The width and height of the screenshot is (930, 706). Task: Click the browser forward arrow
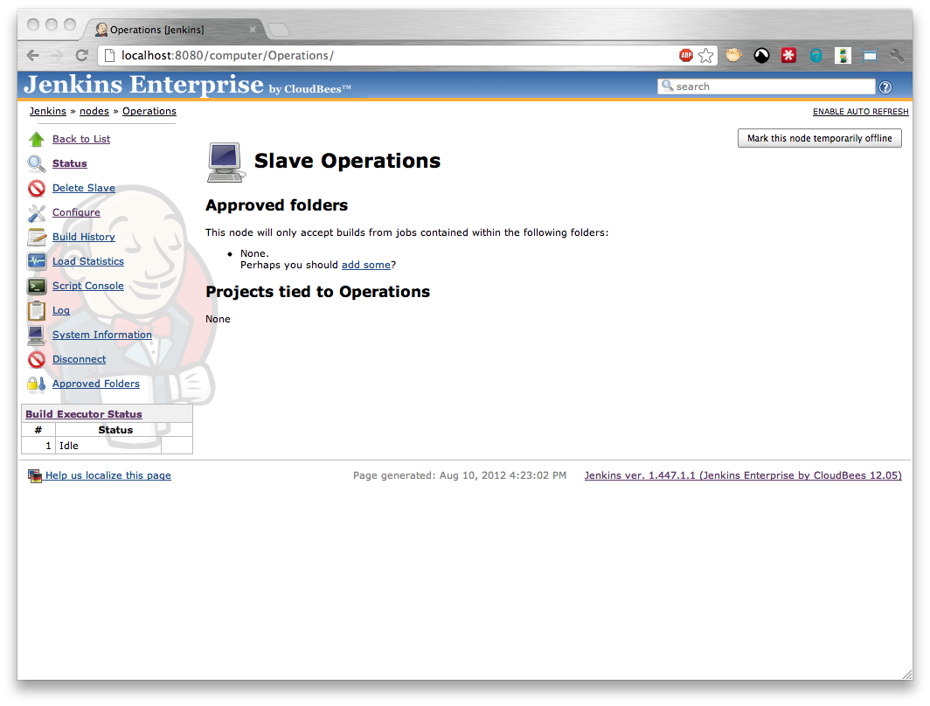[x=58, y=55]
